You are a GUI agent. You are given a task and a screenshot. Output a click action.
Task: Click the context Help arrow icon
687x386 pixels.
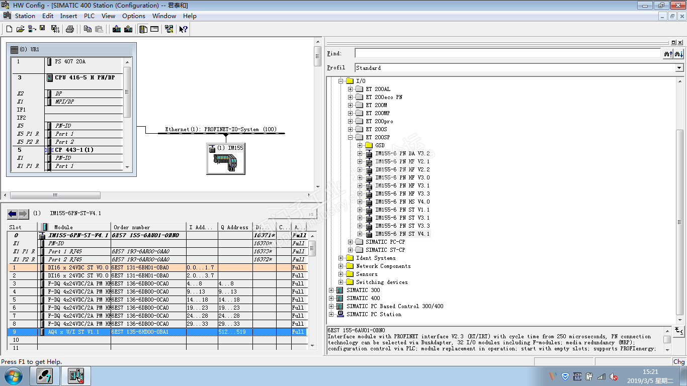(184, 29)
